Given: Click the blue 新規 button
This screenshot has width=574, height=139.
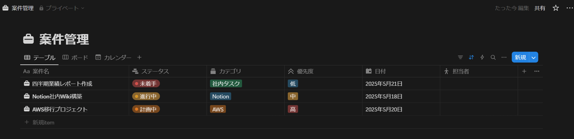Looking at the screenshot, I should coord(520,57).
